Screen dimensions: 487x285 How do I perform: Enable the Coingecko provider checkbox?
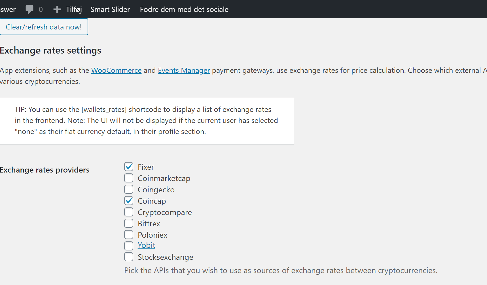point(129,189)
